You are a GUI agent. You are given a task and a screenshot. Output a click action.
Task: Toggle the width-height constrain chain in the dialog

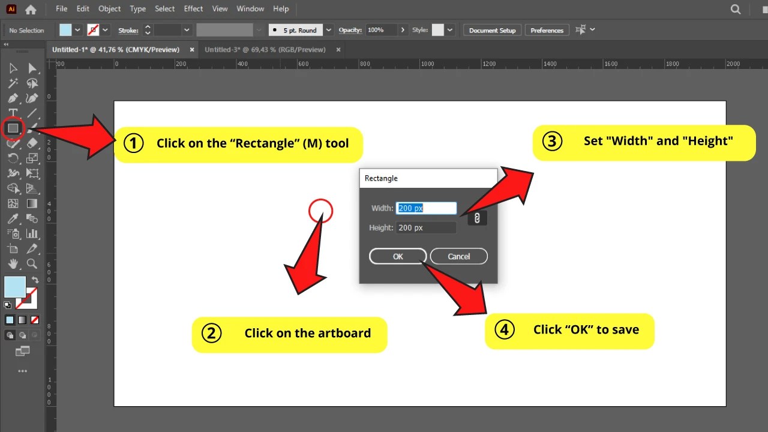477,218
